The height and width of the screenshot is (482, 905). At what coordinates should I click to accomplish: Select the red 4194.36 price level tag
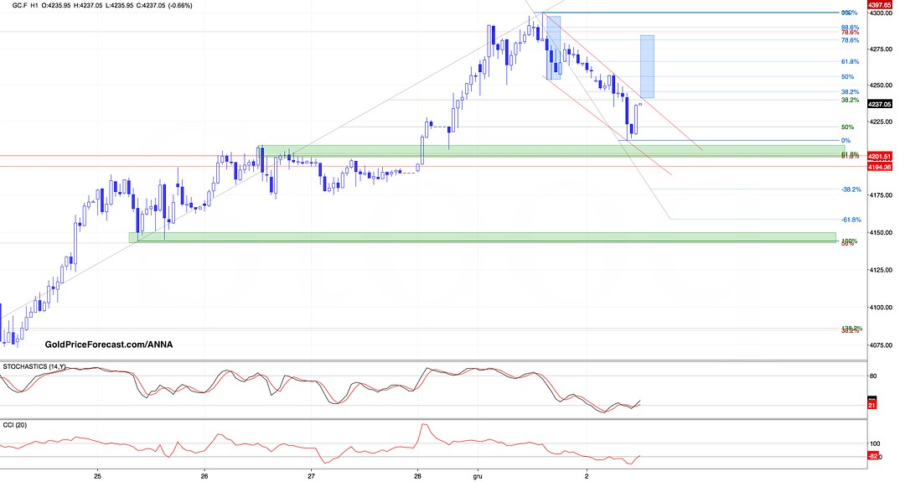pos(878,167)
